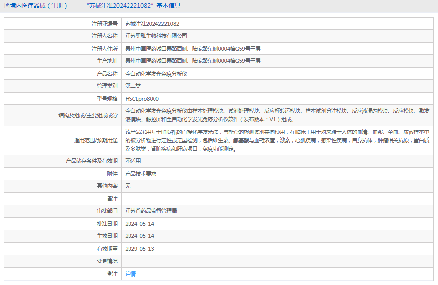The height and width of the screenshot is (285, 438).
Task: Click the 产品名称 label
Action: 107,74
